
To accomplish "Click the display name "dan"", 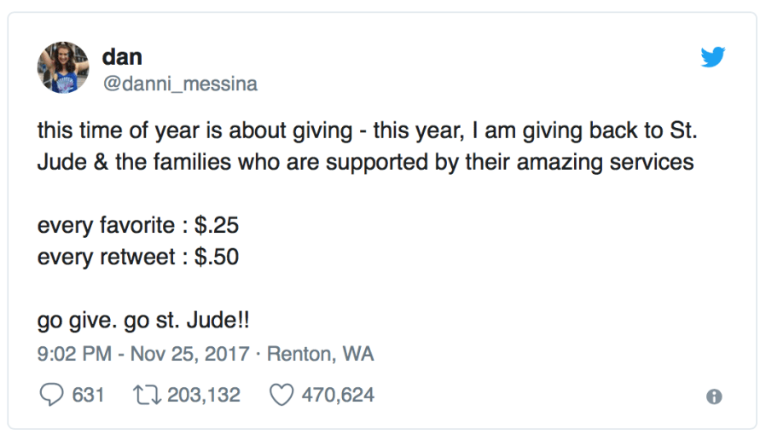I will pos(122,56).
